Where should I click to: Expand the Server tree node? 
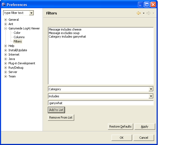5,72
